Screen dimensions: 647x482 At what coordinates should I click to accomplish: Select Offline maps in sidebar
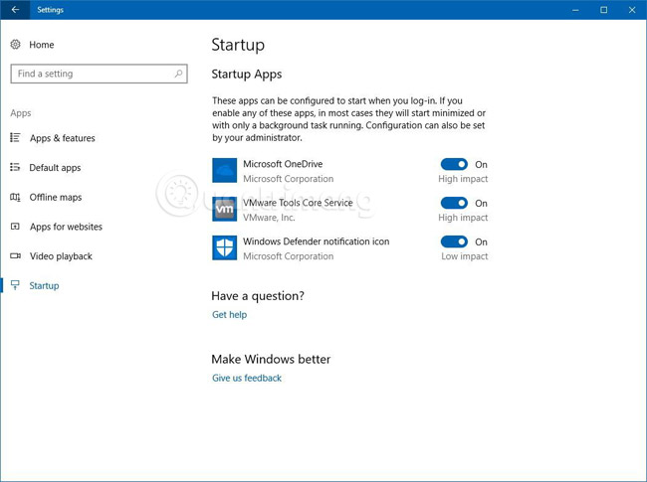point(56,198)
